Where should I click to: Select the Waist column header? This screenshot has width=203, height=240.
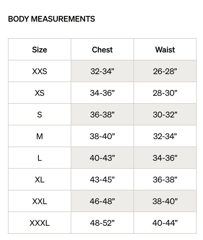[x=165, y=49]
